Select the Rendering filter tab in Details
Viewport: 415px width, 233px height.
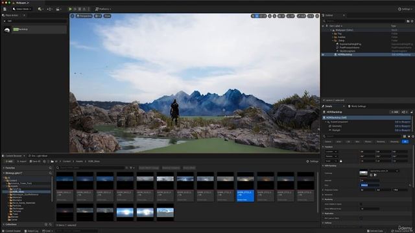click(x=381, y=142)
